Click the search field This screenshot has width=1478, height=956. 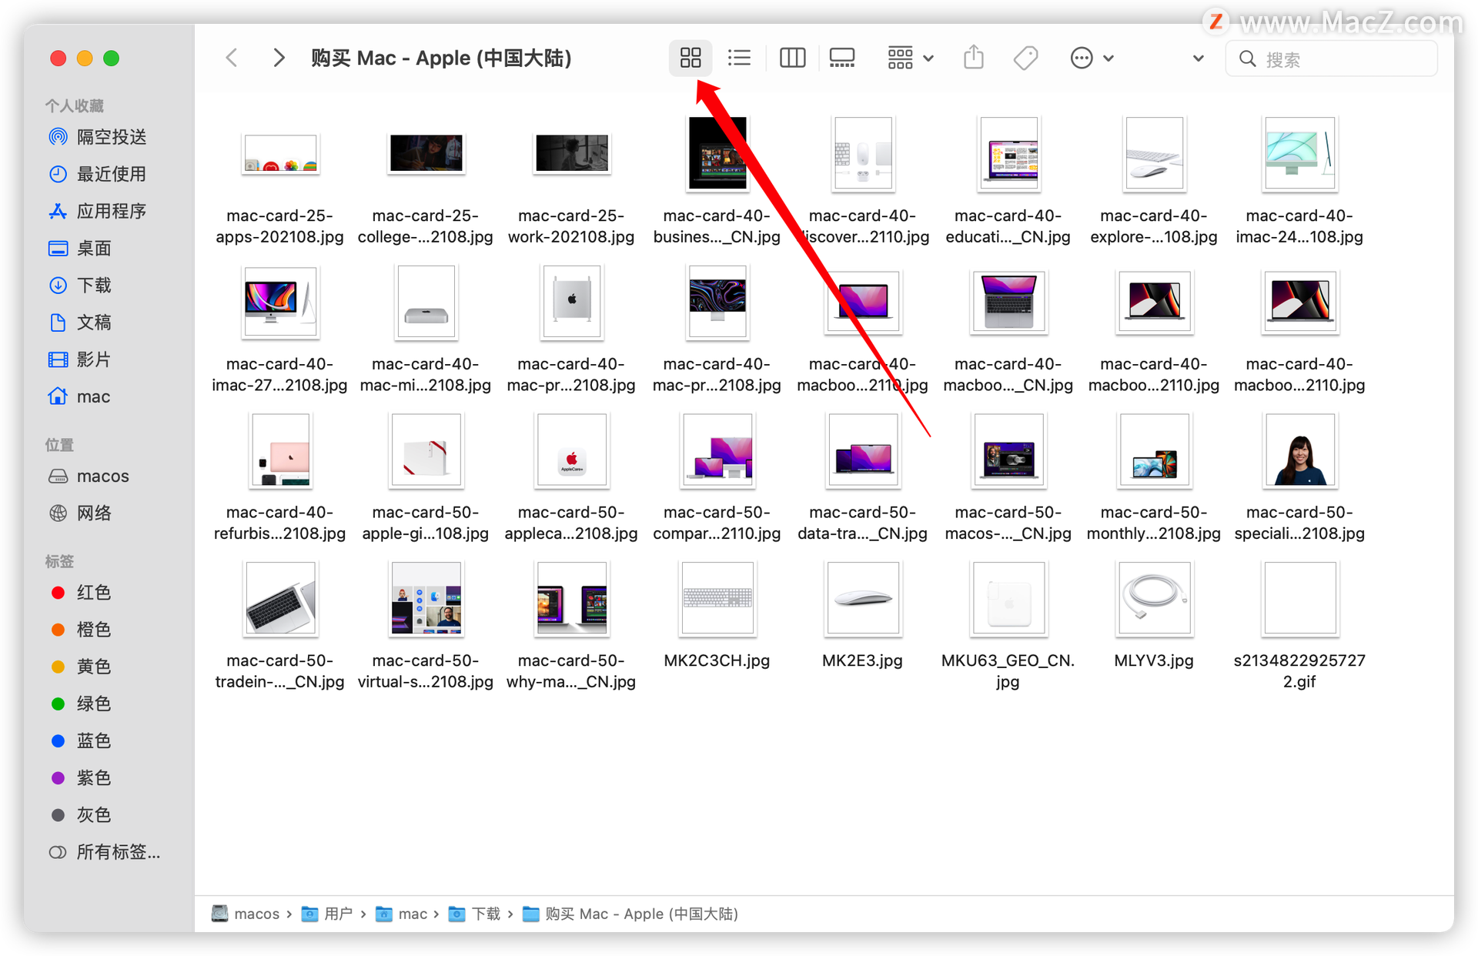(x=1331, y=58)
